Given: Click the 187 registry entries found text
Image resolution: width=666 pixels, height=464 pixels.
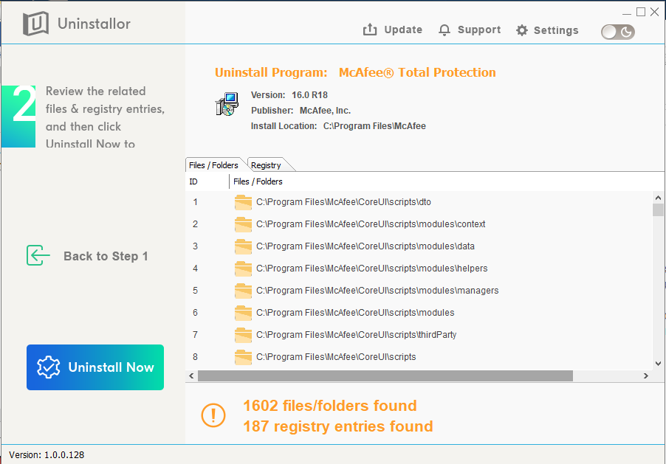Looking at the screenshot, I should pos(338,426).
